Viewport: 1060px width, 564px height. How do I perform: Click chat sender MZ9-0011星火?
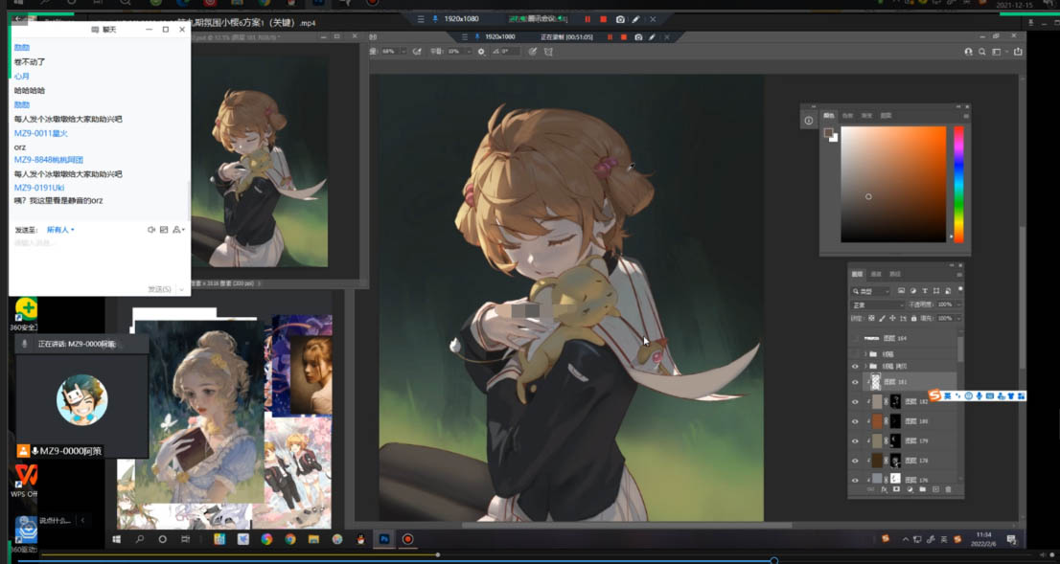(x=40, y=133)
